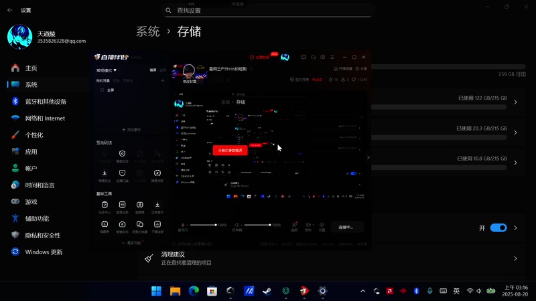This screenshot has width=536, height=301.
Task: Adjust microphone volume slider in 直播伴侣
Action: 203,225
